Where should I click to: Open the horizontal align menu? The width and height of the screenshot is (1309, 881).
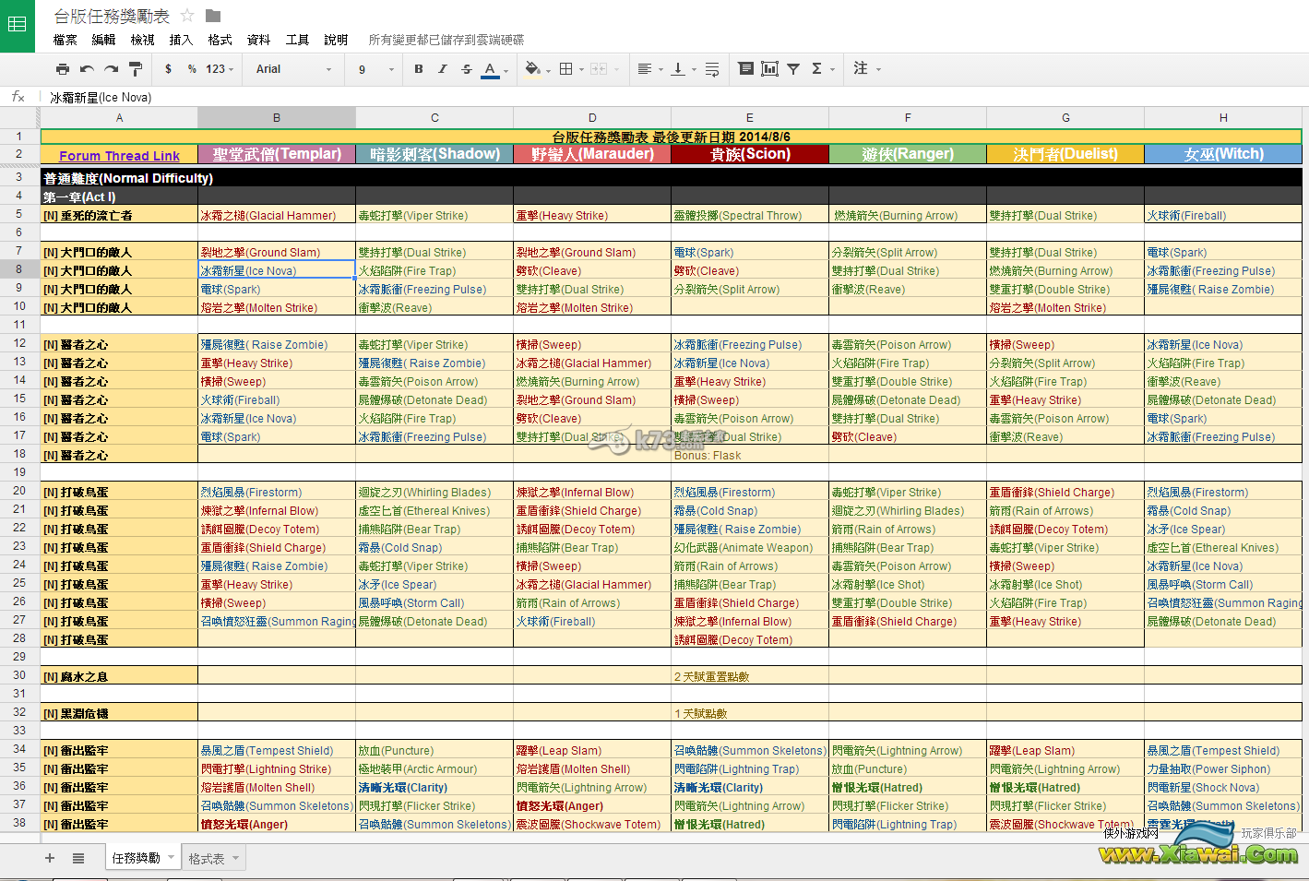[650, 69]
